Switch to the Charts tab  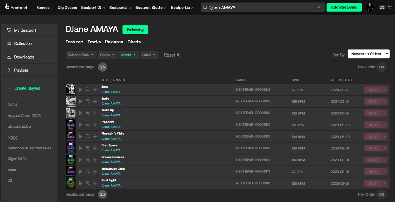pos(134,42)
